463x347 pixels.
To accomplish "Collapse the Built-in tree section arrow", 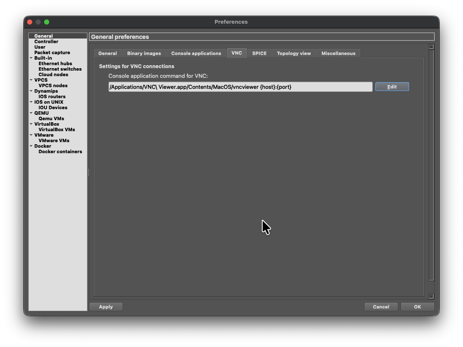I will point(31,58).
